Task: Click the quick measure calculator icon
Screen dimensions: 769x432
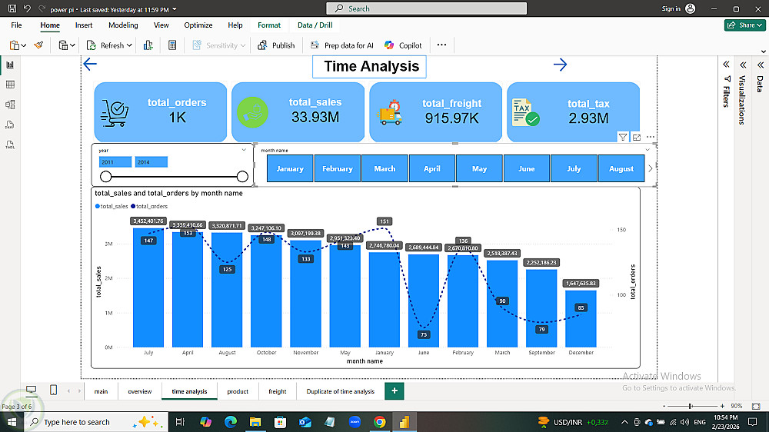Action: [x=172, y=45]
